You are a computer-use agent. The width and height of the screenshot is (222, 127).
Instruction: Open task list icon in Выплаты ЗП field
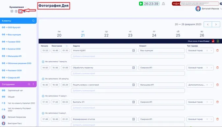click(133, 102)
